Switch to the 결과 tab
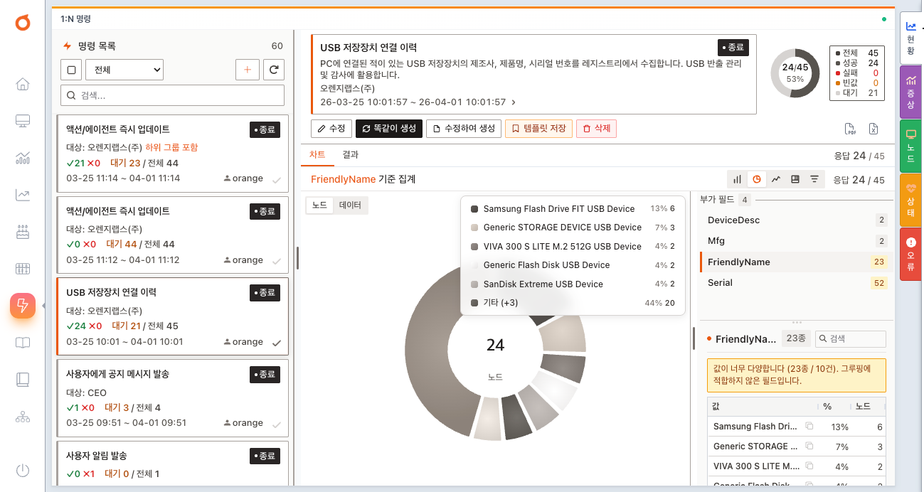The width and height of the screenshot is (924, 492). (350, 154)
